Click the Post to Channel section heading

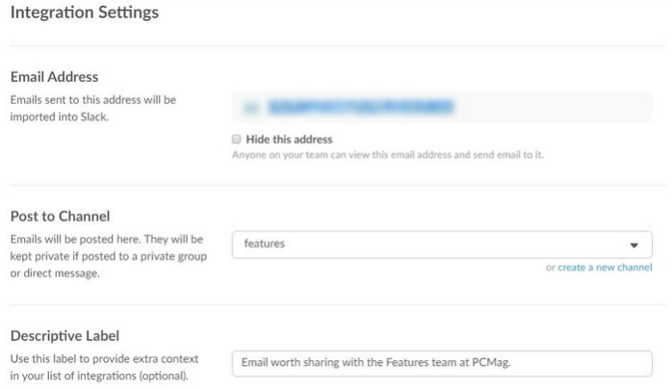coord(61,217)
